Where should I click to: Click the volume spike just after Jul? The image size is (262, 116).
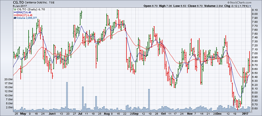tap(83, 99)
